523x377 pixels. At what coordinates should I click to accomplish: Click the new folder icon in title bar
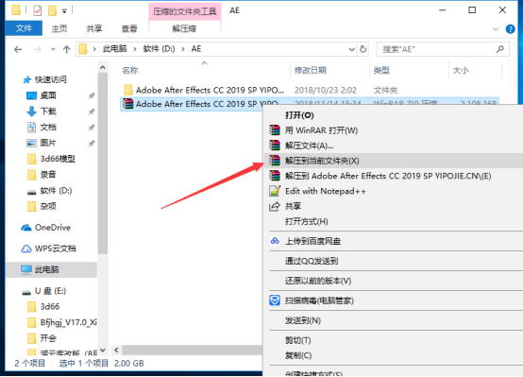click(x=52, y=10)
